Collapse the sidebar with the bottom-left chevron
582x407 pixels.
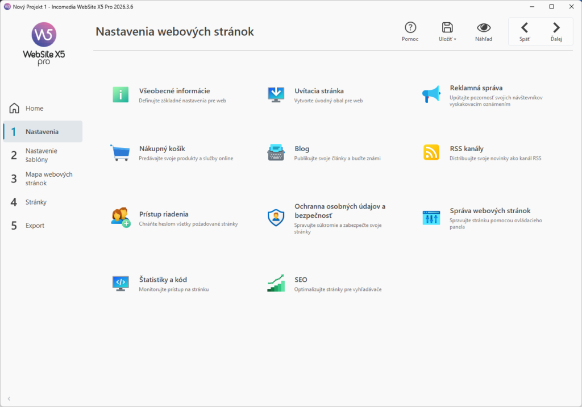coord(9,399)
